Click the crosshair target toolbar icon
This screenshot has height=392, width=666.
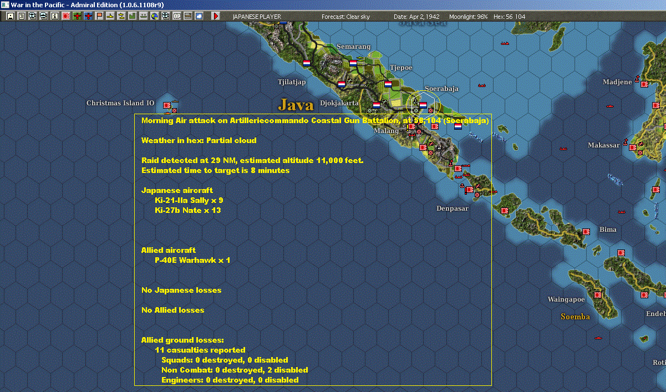coord(165,16)
